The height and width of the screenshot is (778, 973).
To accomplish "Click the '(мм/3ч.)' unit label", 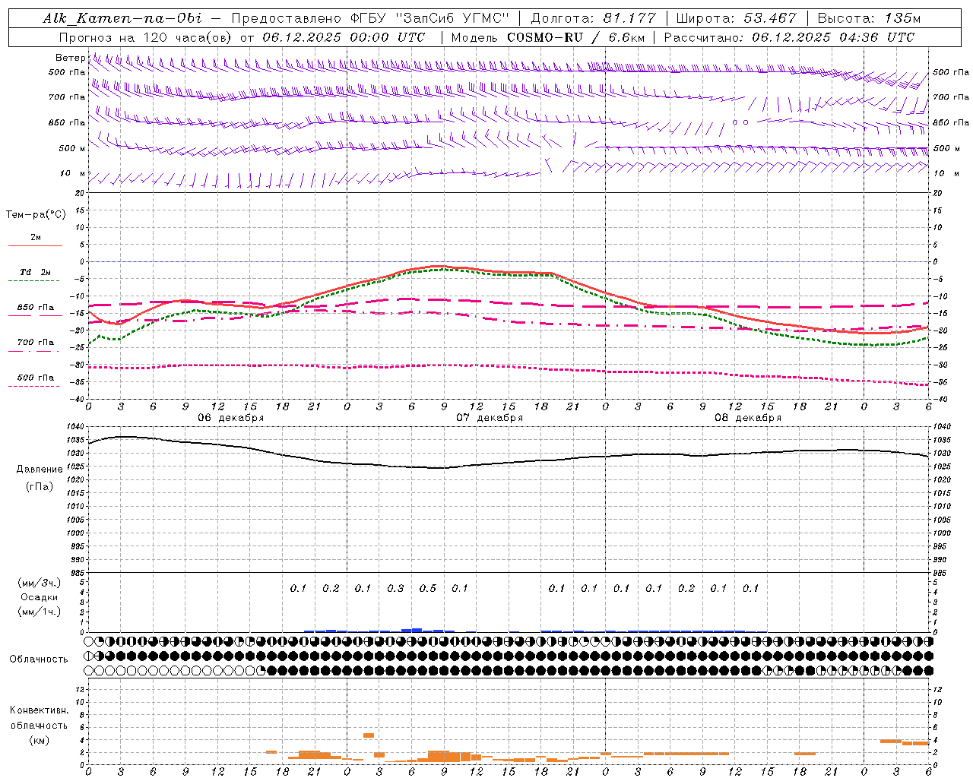I will coord(40,583).
